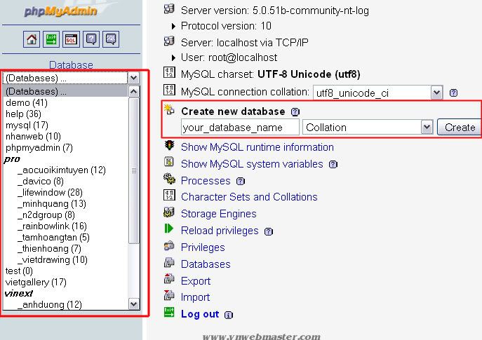
Task: Click help icon next to Processes
Action: point(241,181)
